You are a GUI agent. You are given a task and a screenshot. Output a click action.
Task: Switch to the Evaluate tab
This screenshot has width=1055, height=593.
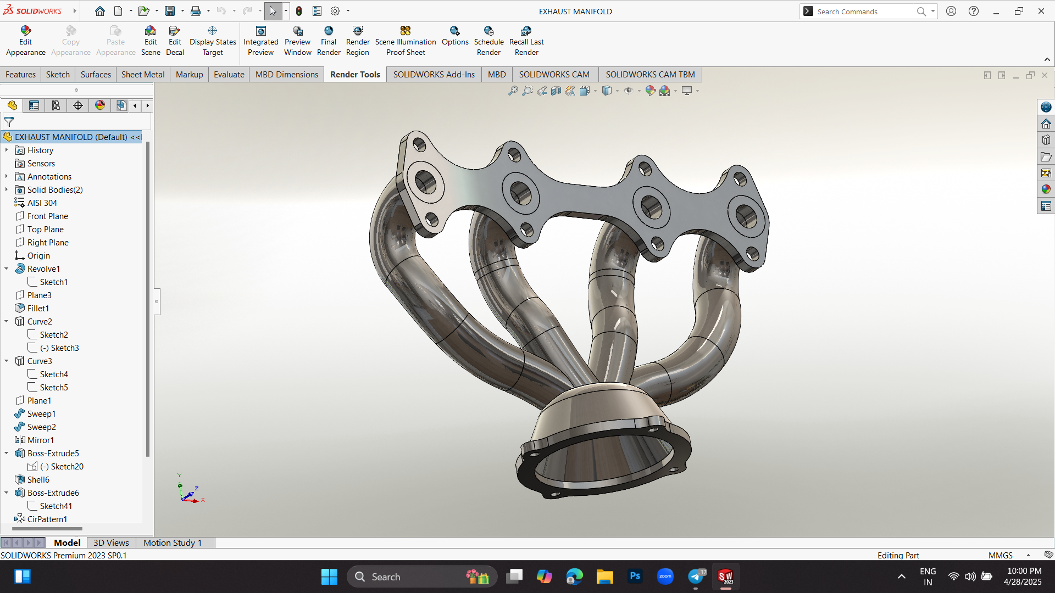(x=229, y=75)
